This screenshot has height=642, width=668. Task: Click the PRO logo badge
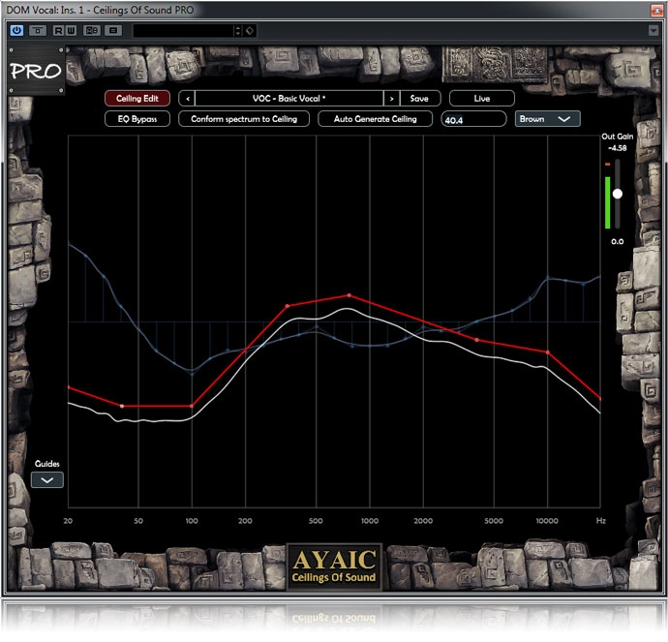tap(37, 71)
